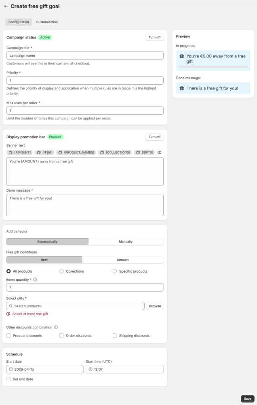Screen dimensions: 257x405
Task: Open the Start date picker field
Action: pos(45,369)
